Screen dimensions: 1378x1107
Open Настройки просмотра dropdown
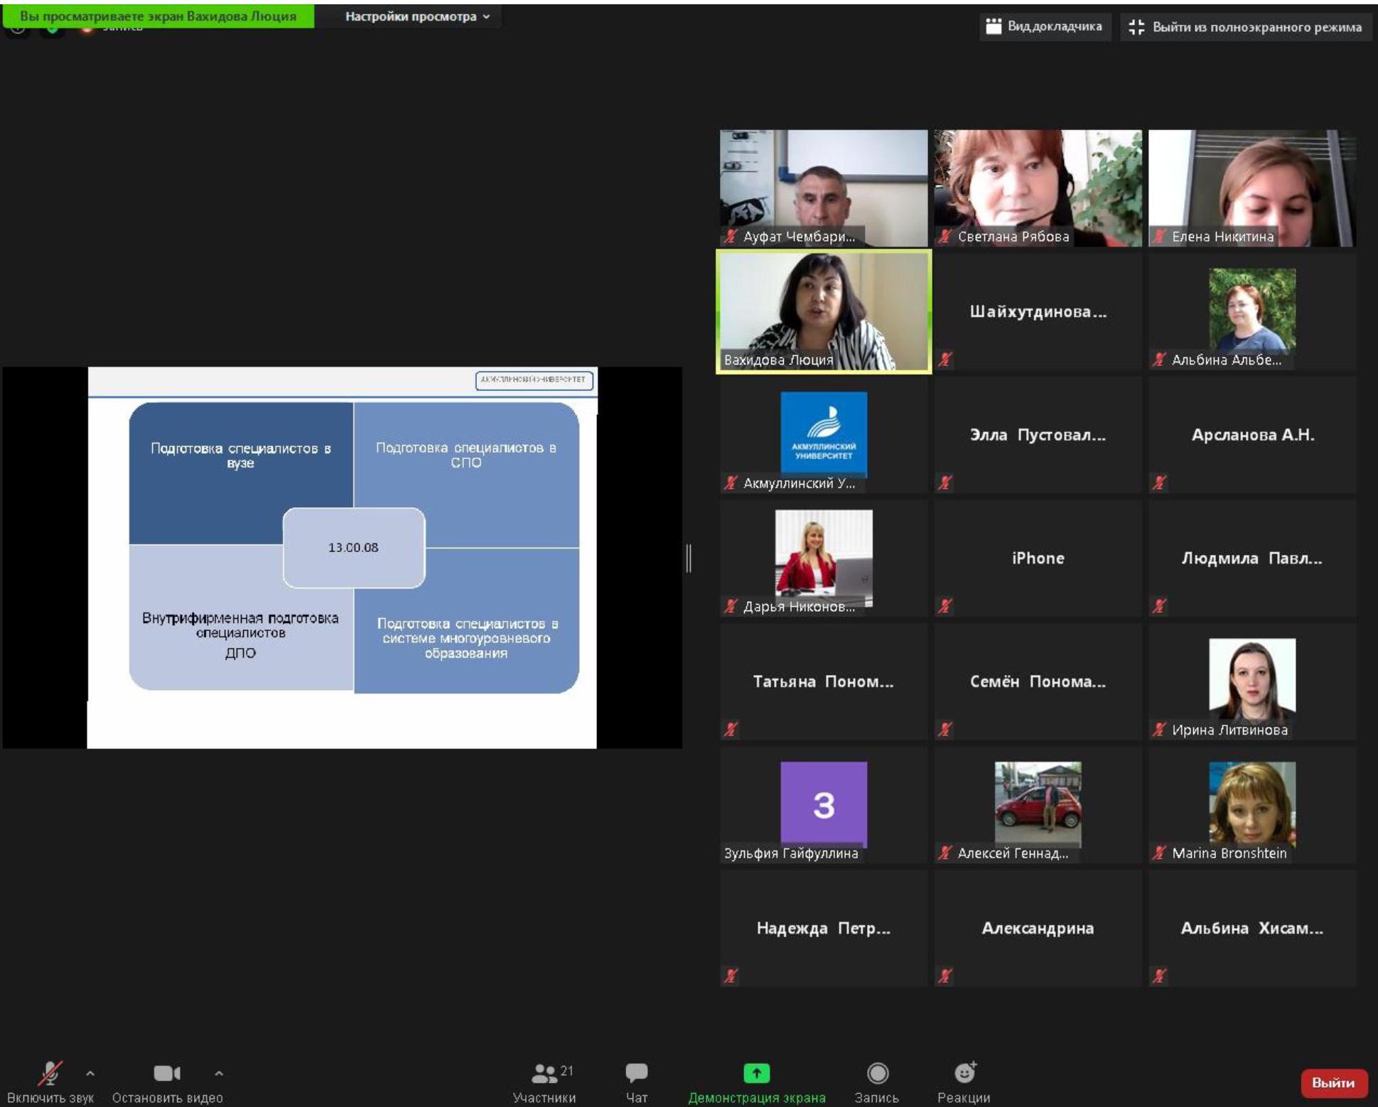[417, 16]
